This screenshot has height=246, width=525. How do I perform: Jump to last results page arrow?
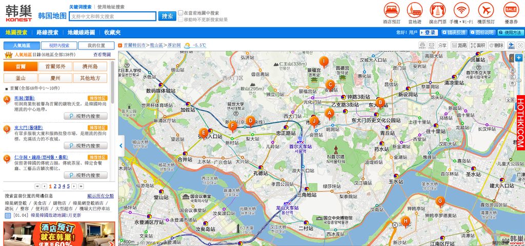click(x=80, y=186)
